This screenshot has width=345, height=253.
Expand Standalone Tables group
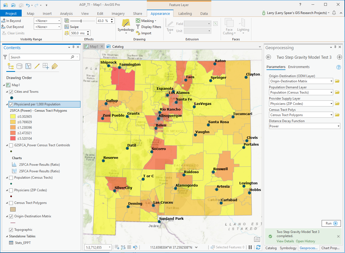click(x=7, y=236)
